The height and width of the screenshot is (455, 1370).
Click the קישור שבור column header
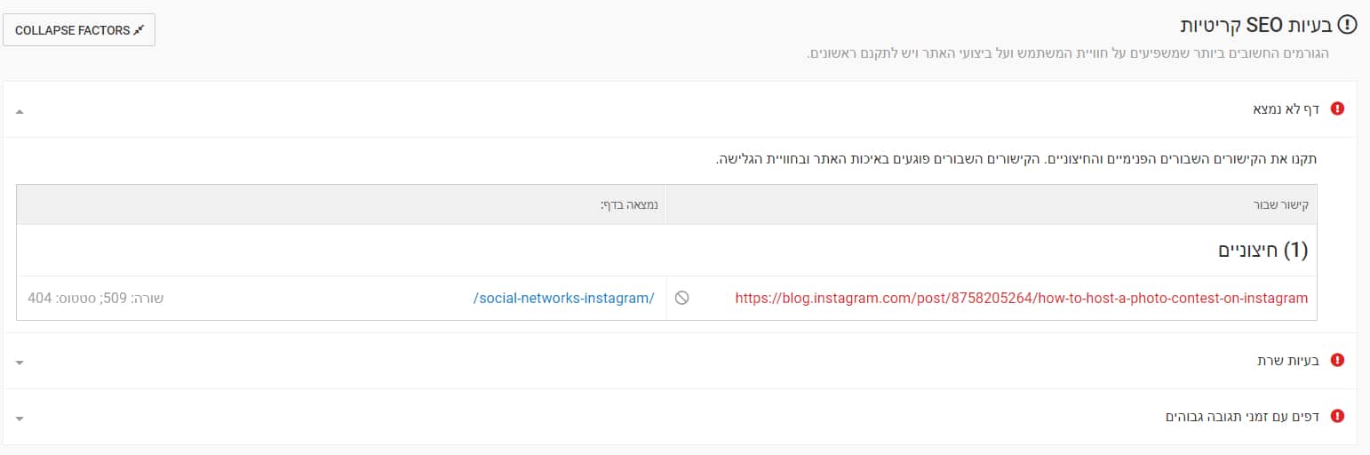(x=1286, y=205)
